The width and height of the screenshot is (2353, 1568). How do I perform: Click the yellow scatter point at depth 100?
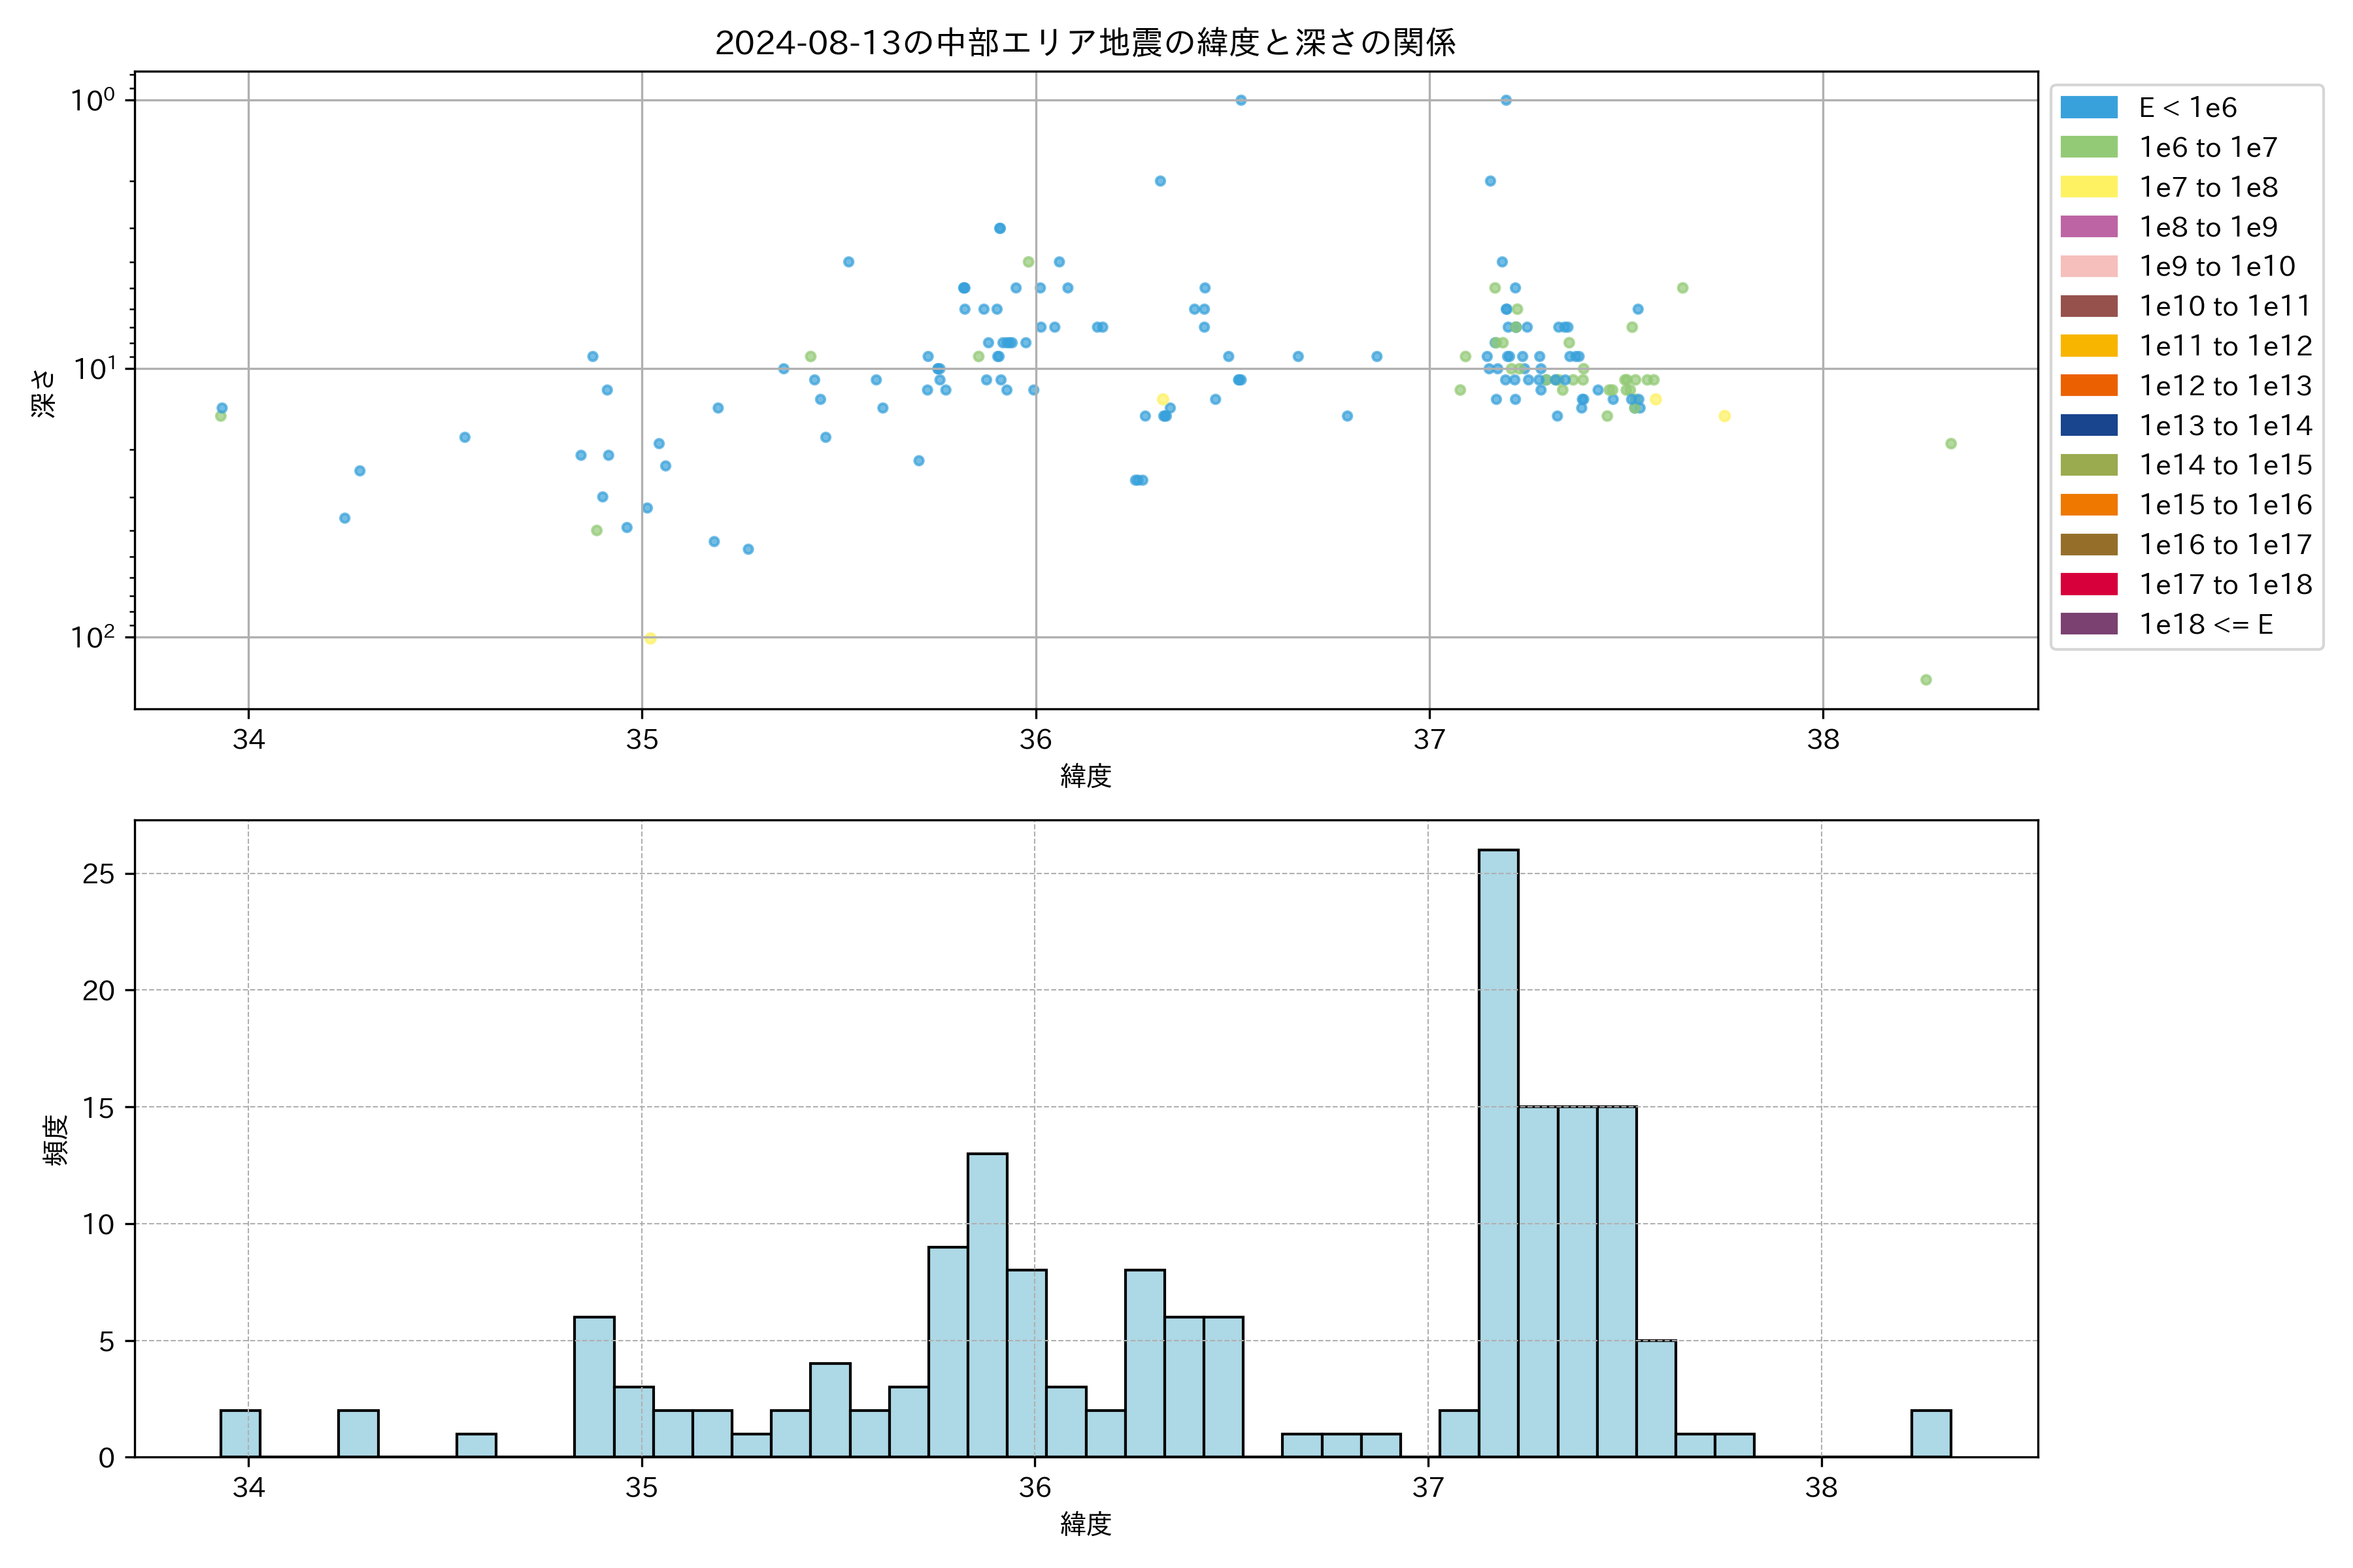tap(650, 638)
